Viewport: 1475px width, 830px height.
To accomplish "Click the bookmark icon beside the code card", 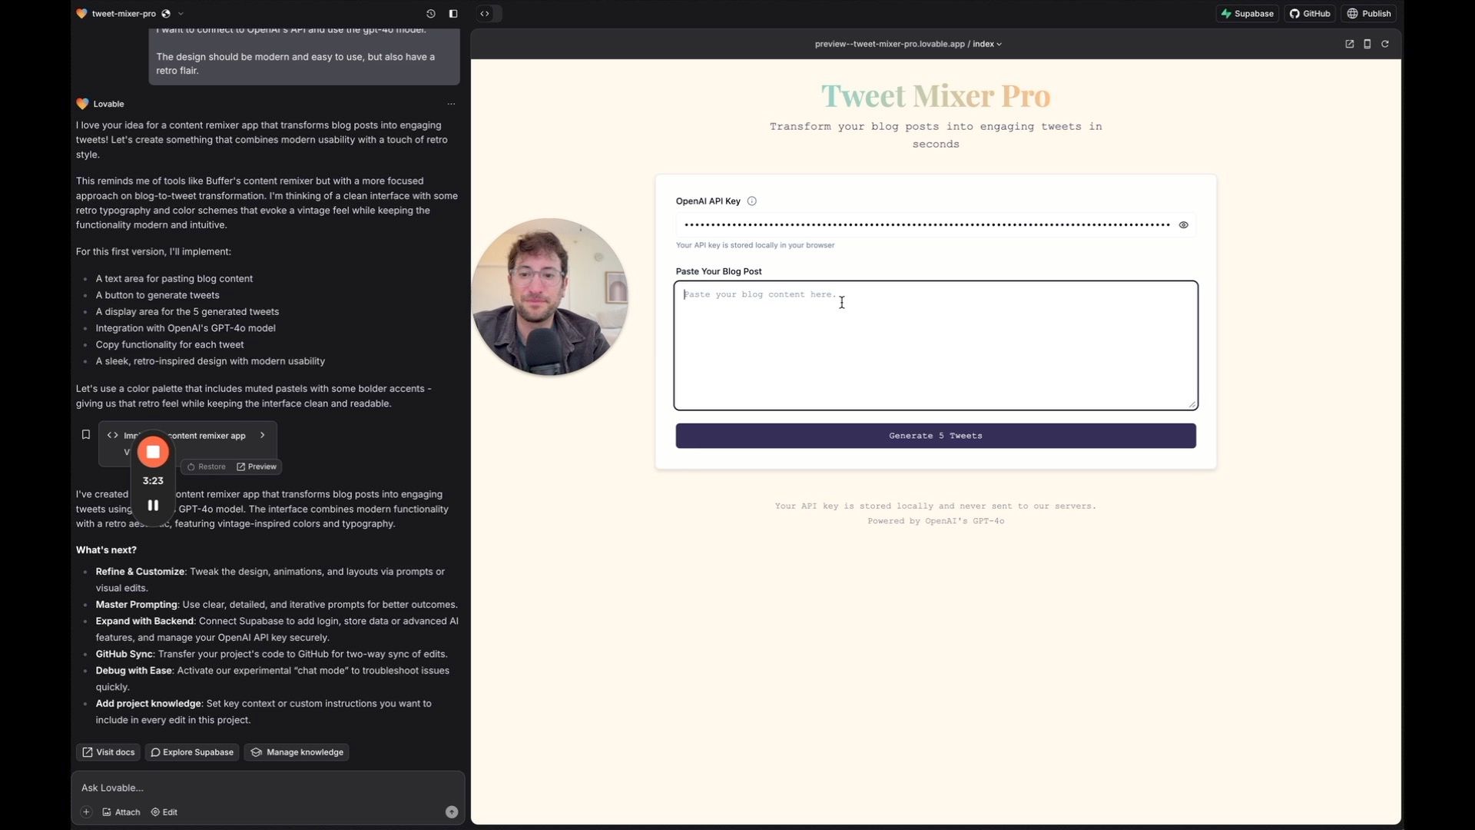I will click(x=86, y=435).
